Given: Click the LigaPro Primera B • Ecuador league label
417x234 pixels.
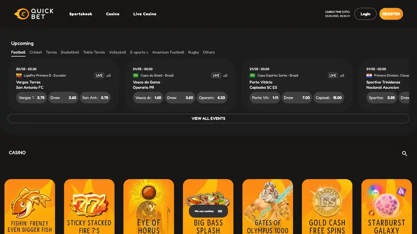Looking at the screenshot, I should 45,75.
